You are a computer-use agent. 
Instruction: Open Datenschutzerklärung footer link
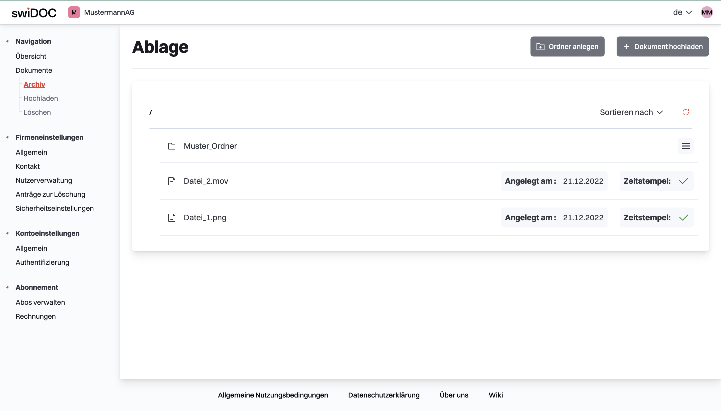coord(384,395)
